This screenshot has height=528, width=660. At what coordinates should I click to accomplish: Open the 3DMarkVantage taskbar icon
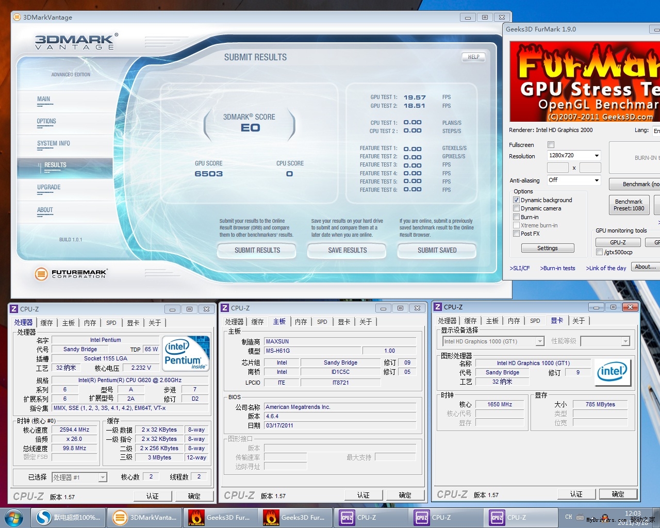[145, 517]
